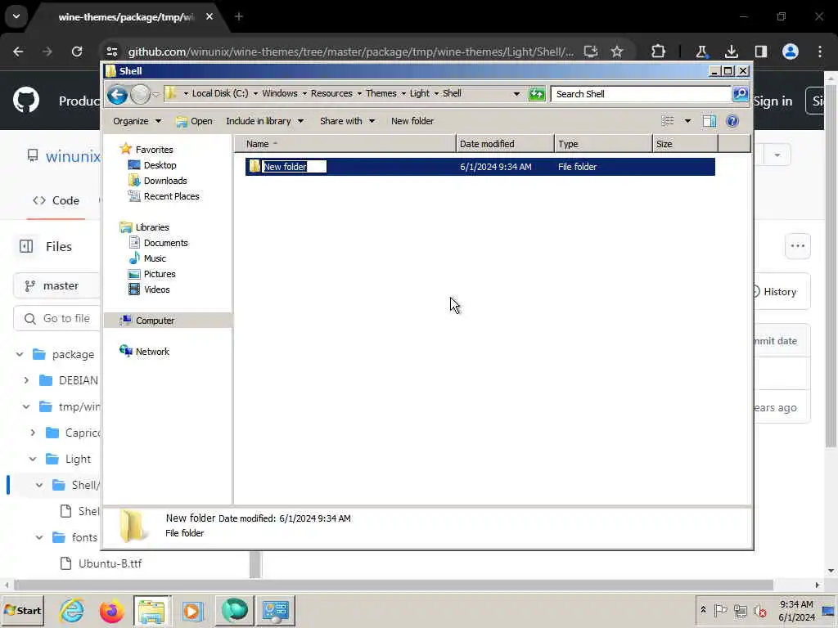The image size is (838, 628).
Task: Open Explorer help icon
Action: (x=732, y=121)
